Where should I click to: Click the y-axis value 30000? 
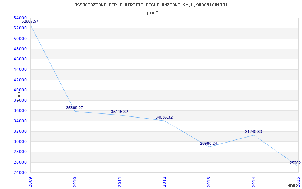[x=20, y=141]
